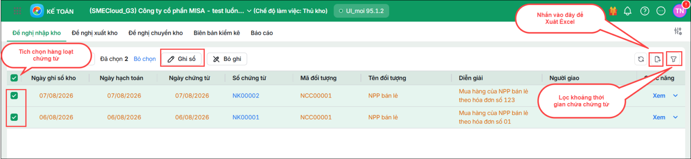Click the Số chứng từ column header
Viewport: 691px width, 159px height.
249,78
